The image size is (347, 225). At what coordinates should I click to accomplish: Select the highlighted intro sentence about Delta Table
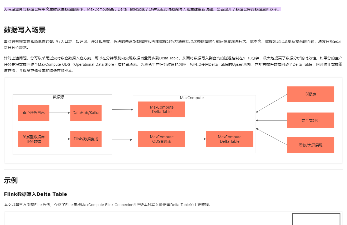[142, 9]
